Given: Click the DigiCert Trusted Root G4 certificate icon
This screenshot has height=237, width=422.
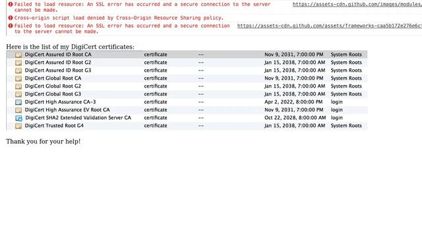Looking at the screenshot, I should pos(18,126).
